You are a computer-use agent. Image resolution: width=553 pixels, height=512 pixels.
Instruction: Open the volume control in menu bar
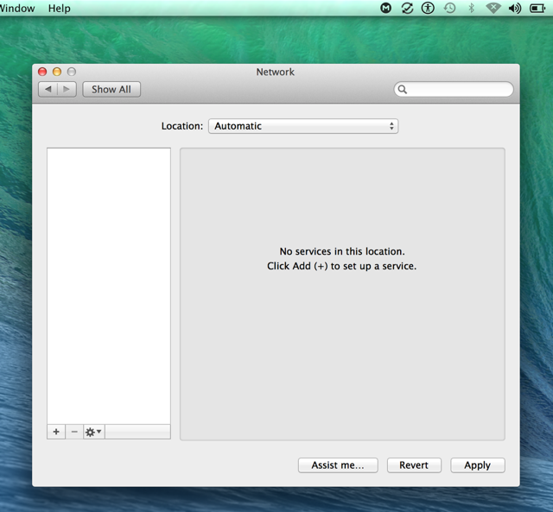click(515, 8)
